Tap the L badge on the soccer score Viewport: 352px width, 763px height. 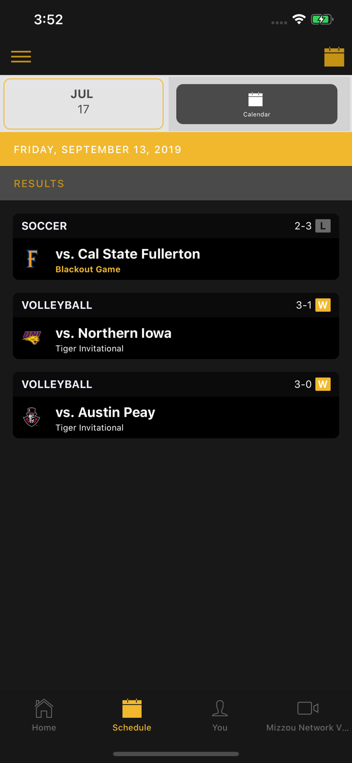(x=324, y=226)
